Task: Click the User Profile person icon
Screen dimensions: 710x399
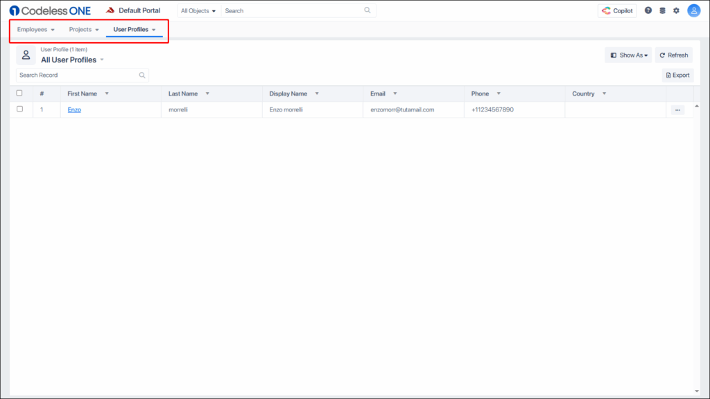Action: (26, 55)
